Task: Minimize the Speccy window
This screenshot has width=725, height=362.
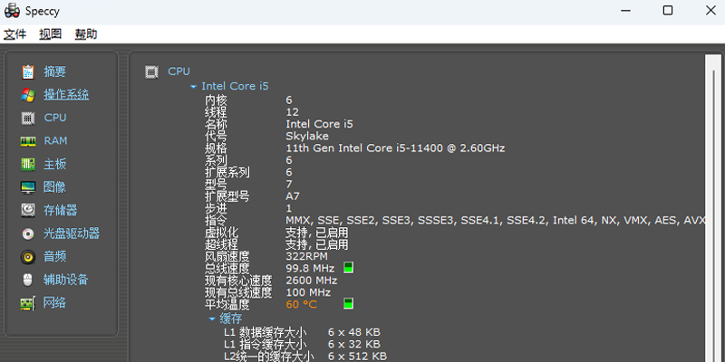Action: point(625,10)
